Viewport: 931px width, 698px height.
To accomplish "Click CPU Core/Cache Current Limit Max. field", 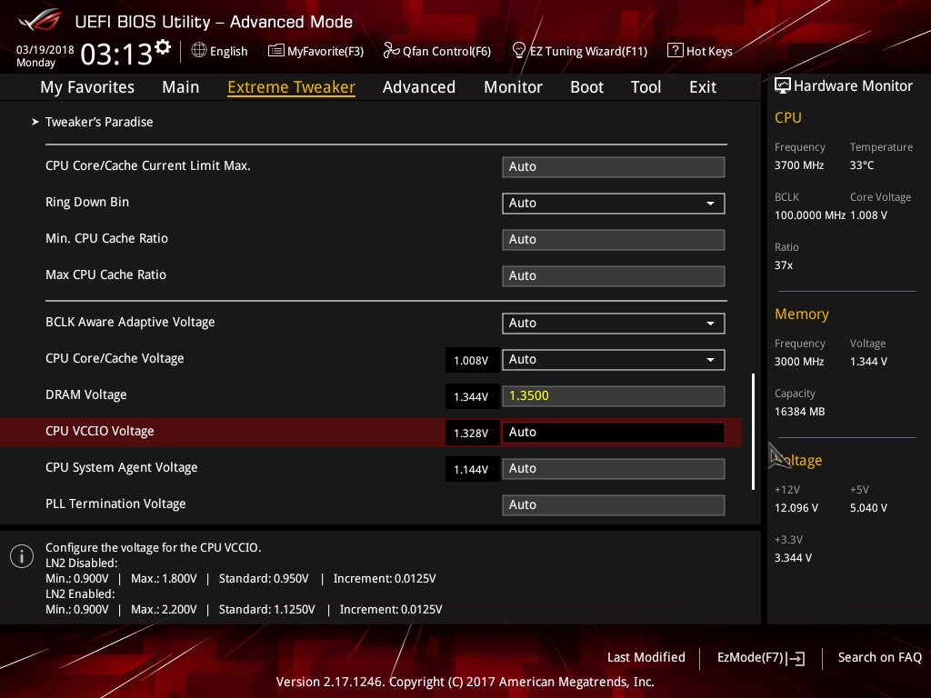I will 614,167.
